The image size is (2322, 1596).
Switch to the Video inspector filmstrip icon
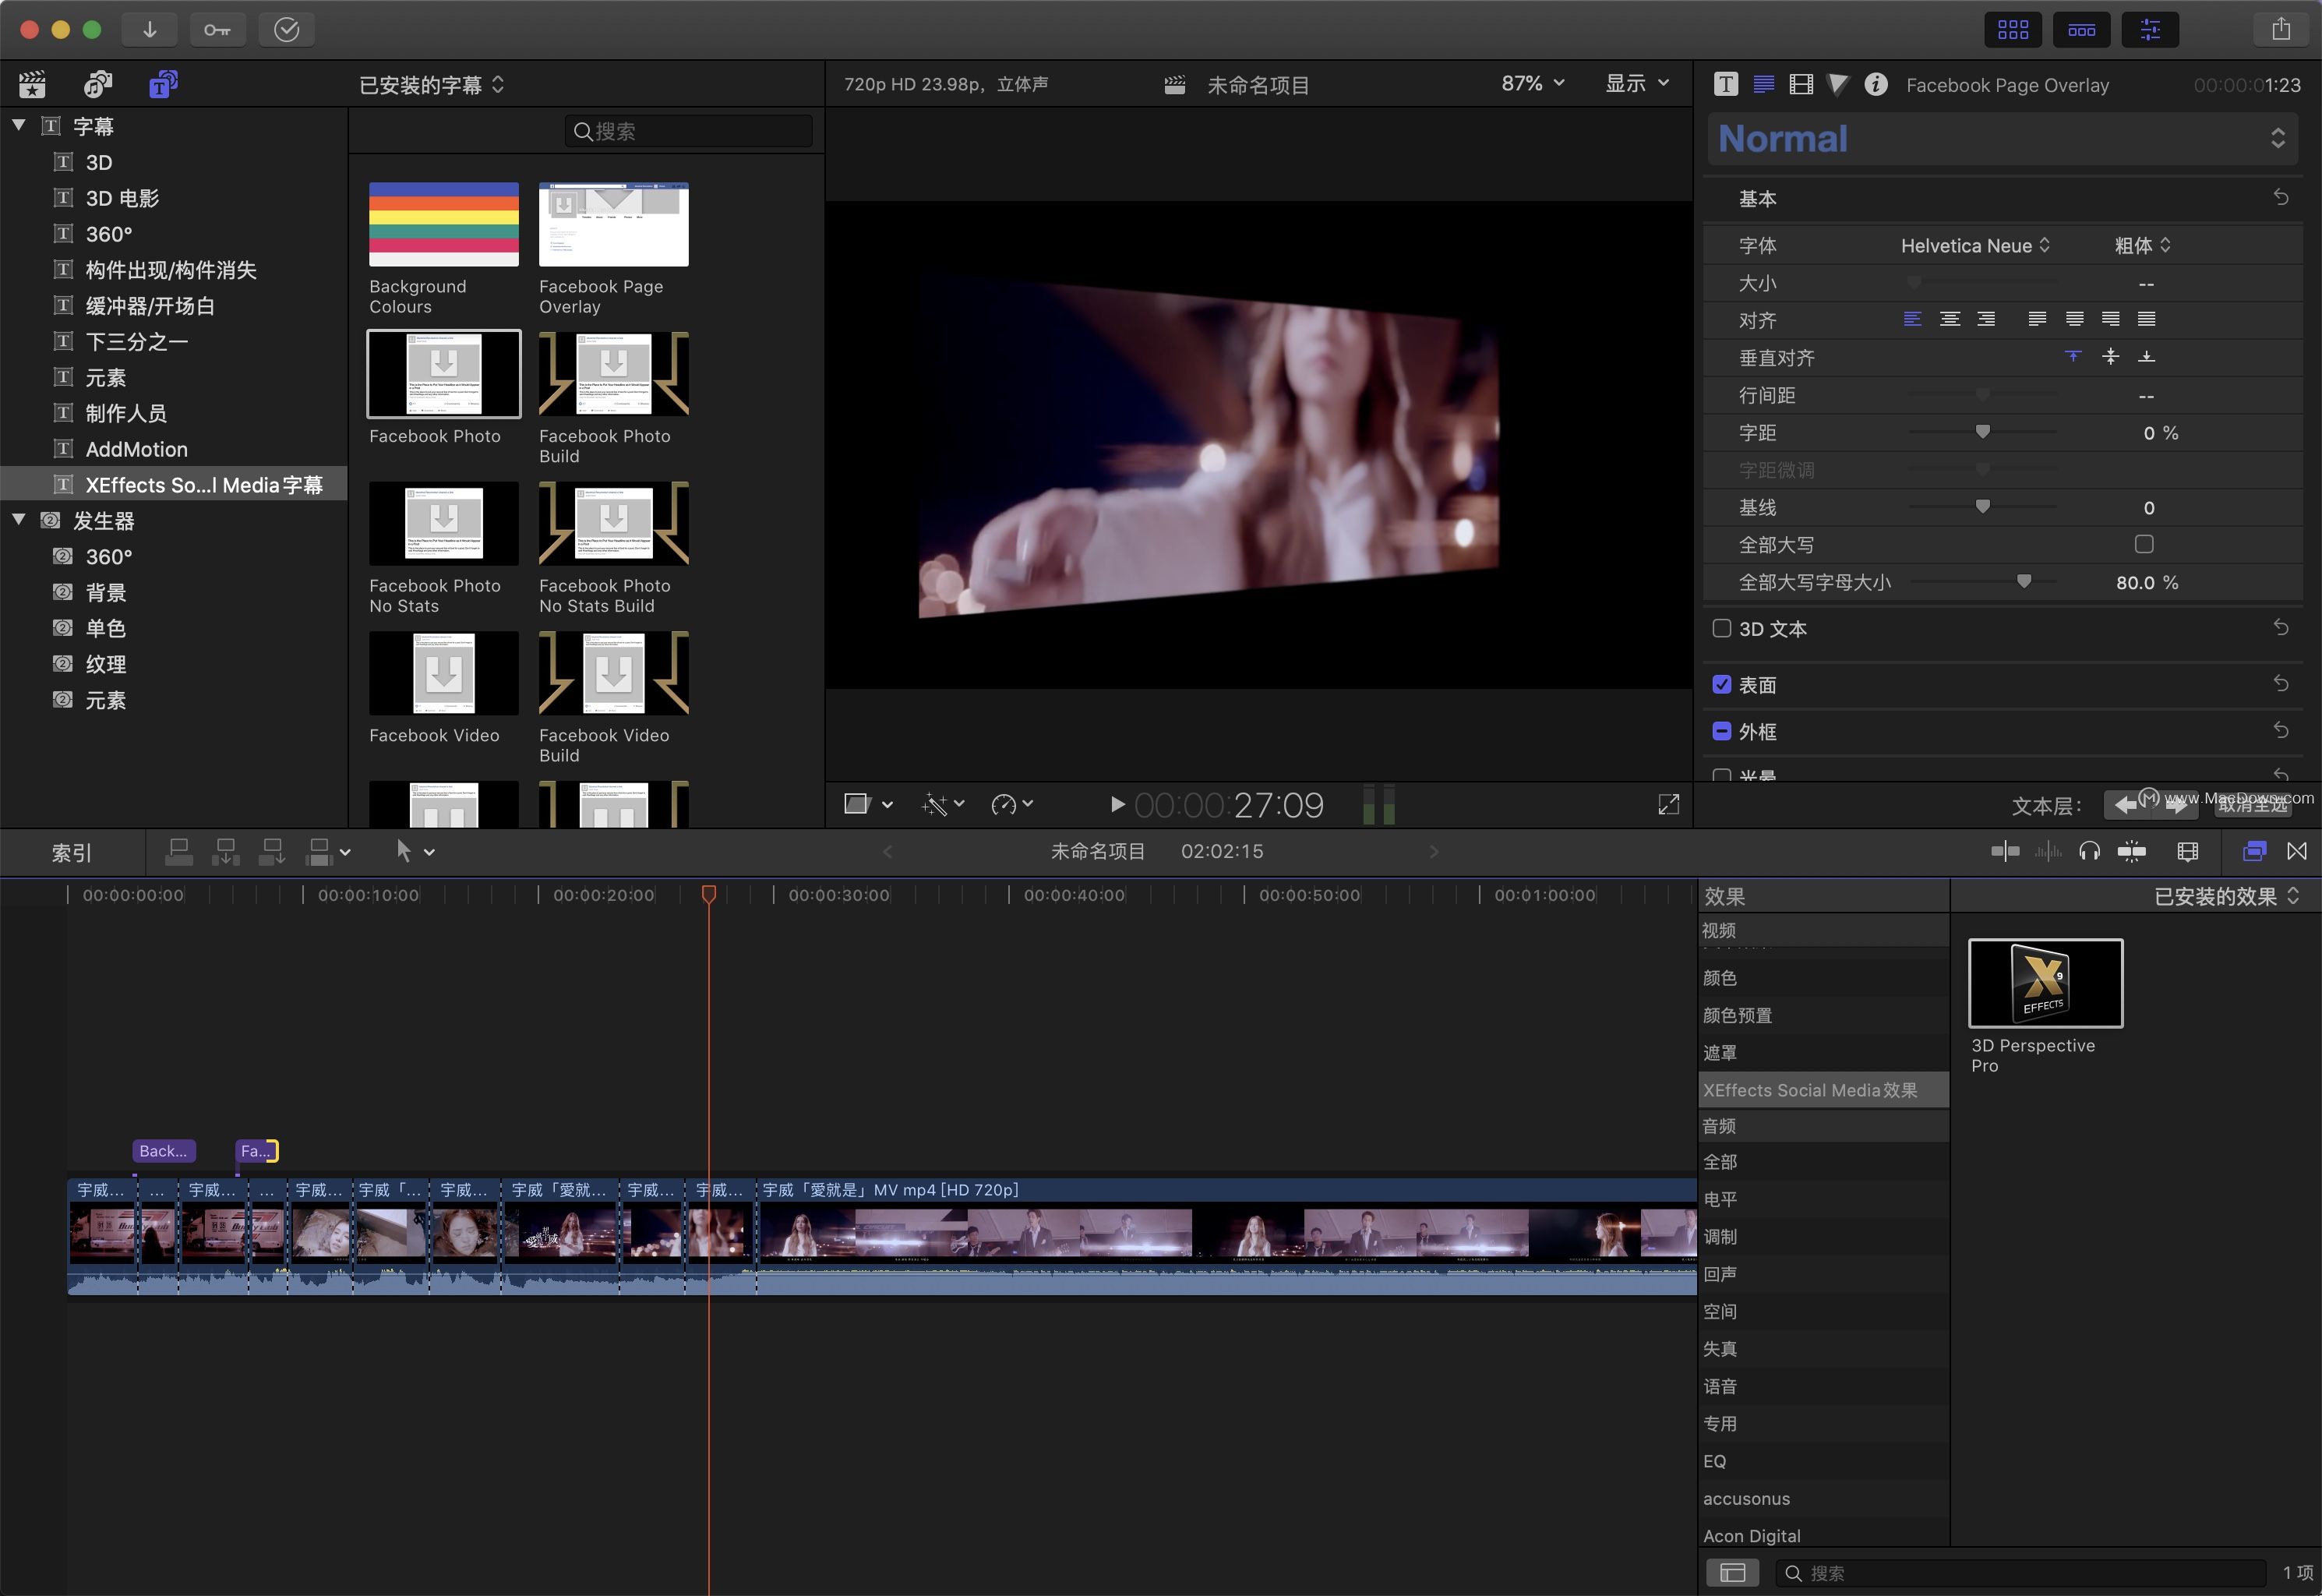pos(1800,85)
